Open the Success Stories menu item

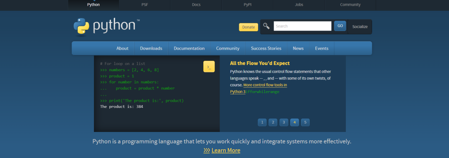266,48
